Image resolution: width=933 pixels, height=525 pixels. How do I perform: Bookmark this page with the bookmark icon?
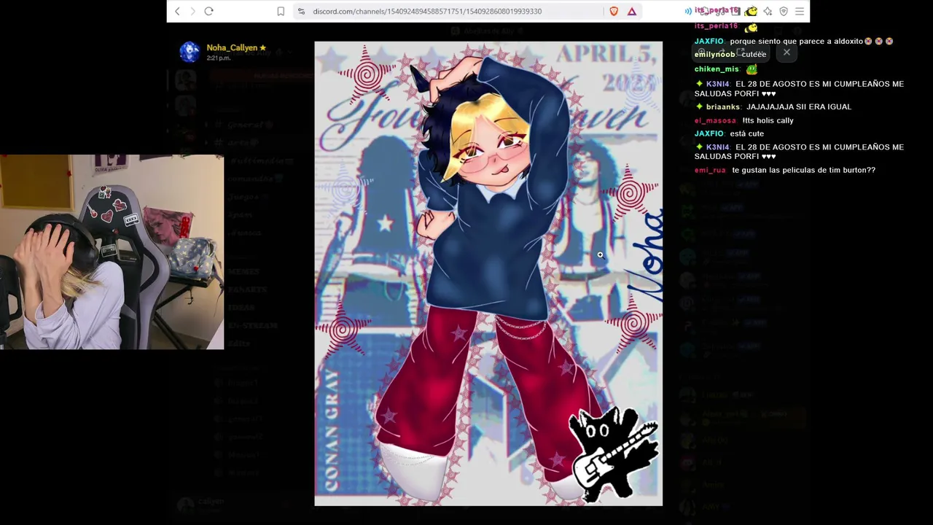coord(281,11)
